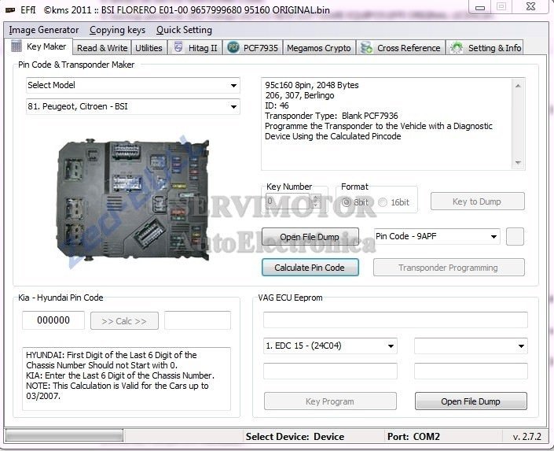Select the 16bit format radio button
The width and height of the screenshot is (554, 451).
(x=383, y=202)
